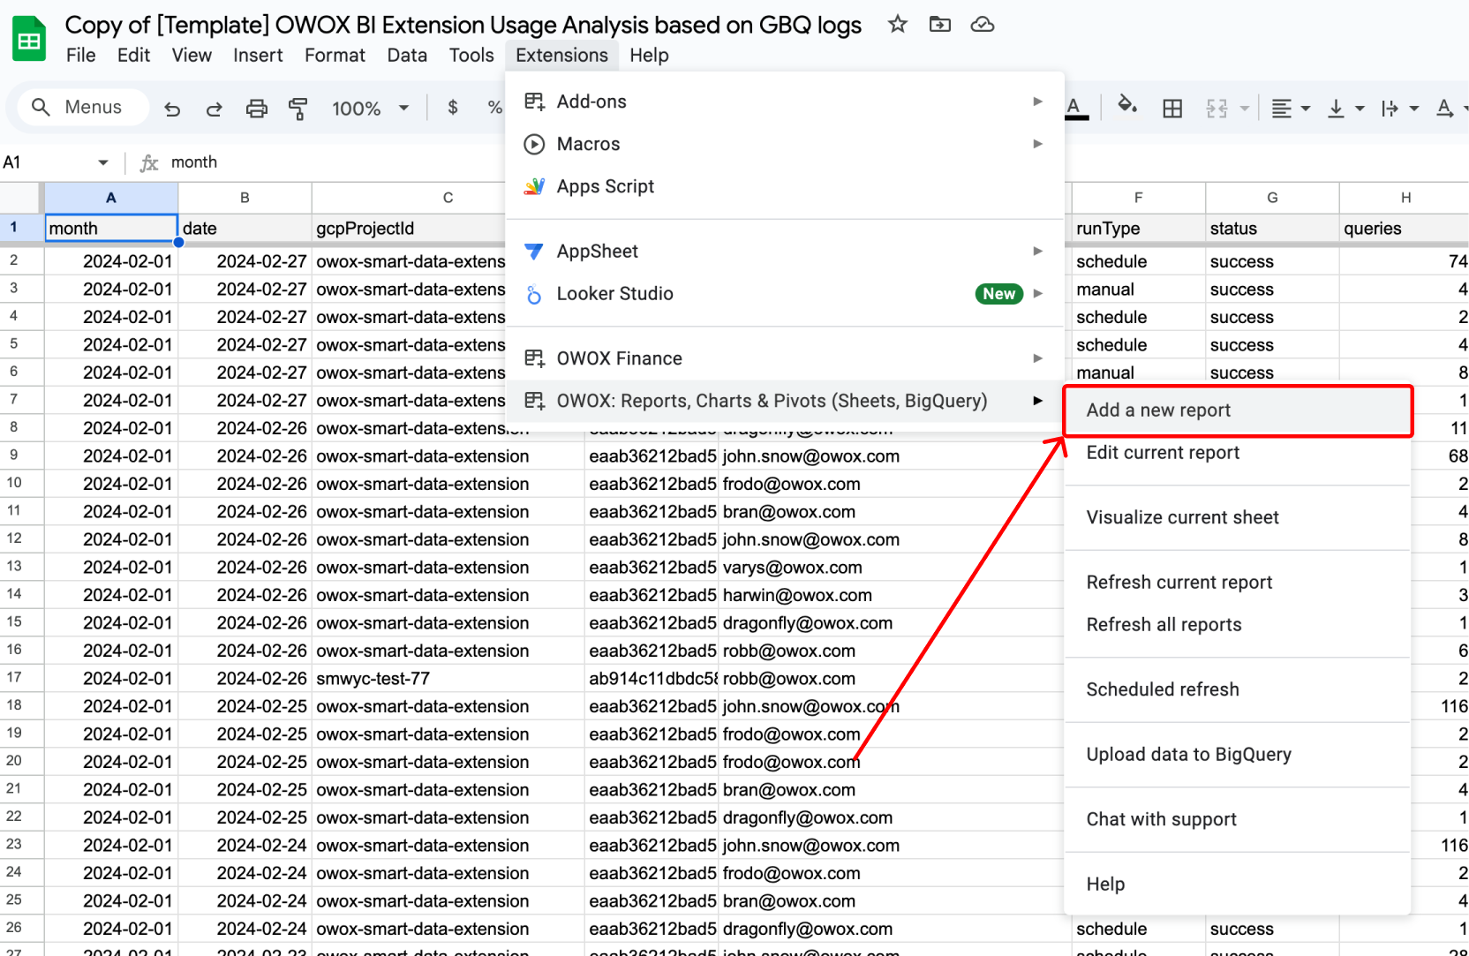Expand the Add-ons submenu
Viewport: 1469px width, 956px height.
click(x=785, y=102)
